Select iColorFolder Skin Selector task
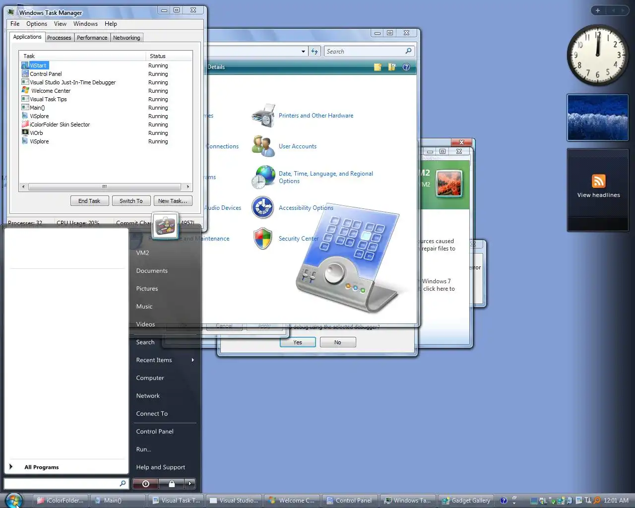This screenshot has height=508, width=635. [105, 125]
